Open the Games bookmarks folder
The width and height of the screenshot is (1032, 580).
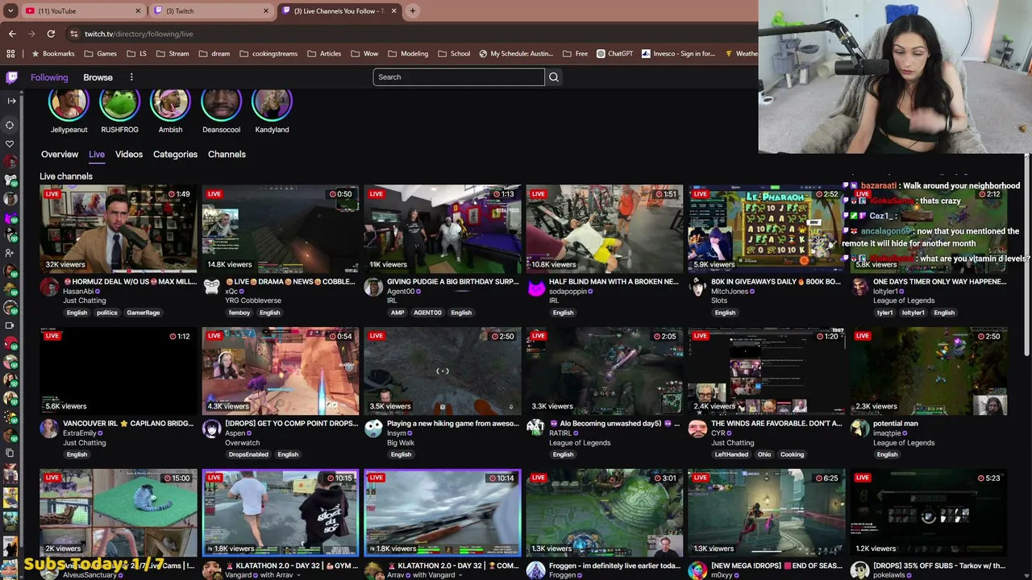(100, 54)
